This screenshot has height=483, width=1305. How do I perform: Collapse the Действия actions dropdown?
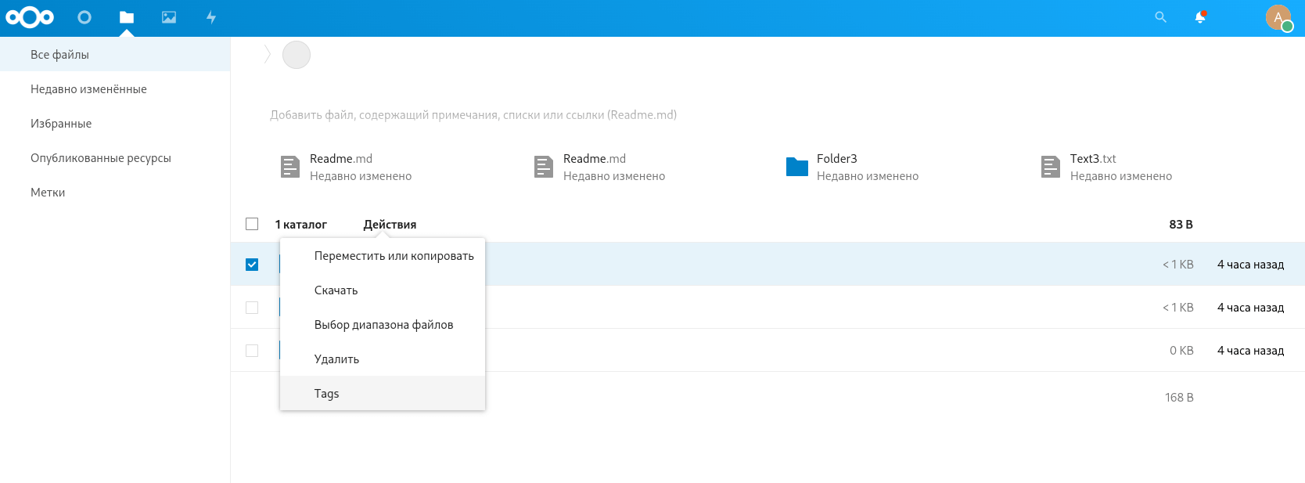tap(390, 225)
